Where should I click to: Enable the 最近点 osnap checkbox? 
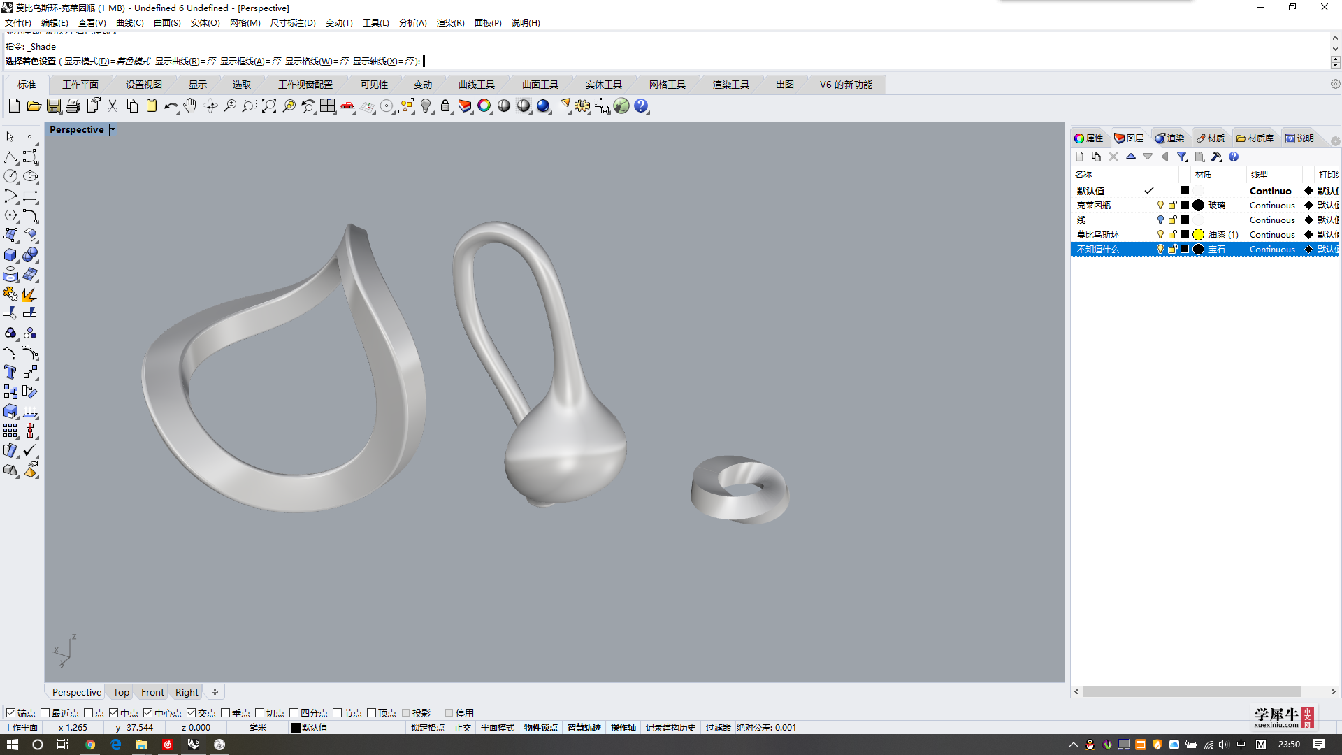click(x=45, y=713)
